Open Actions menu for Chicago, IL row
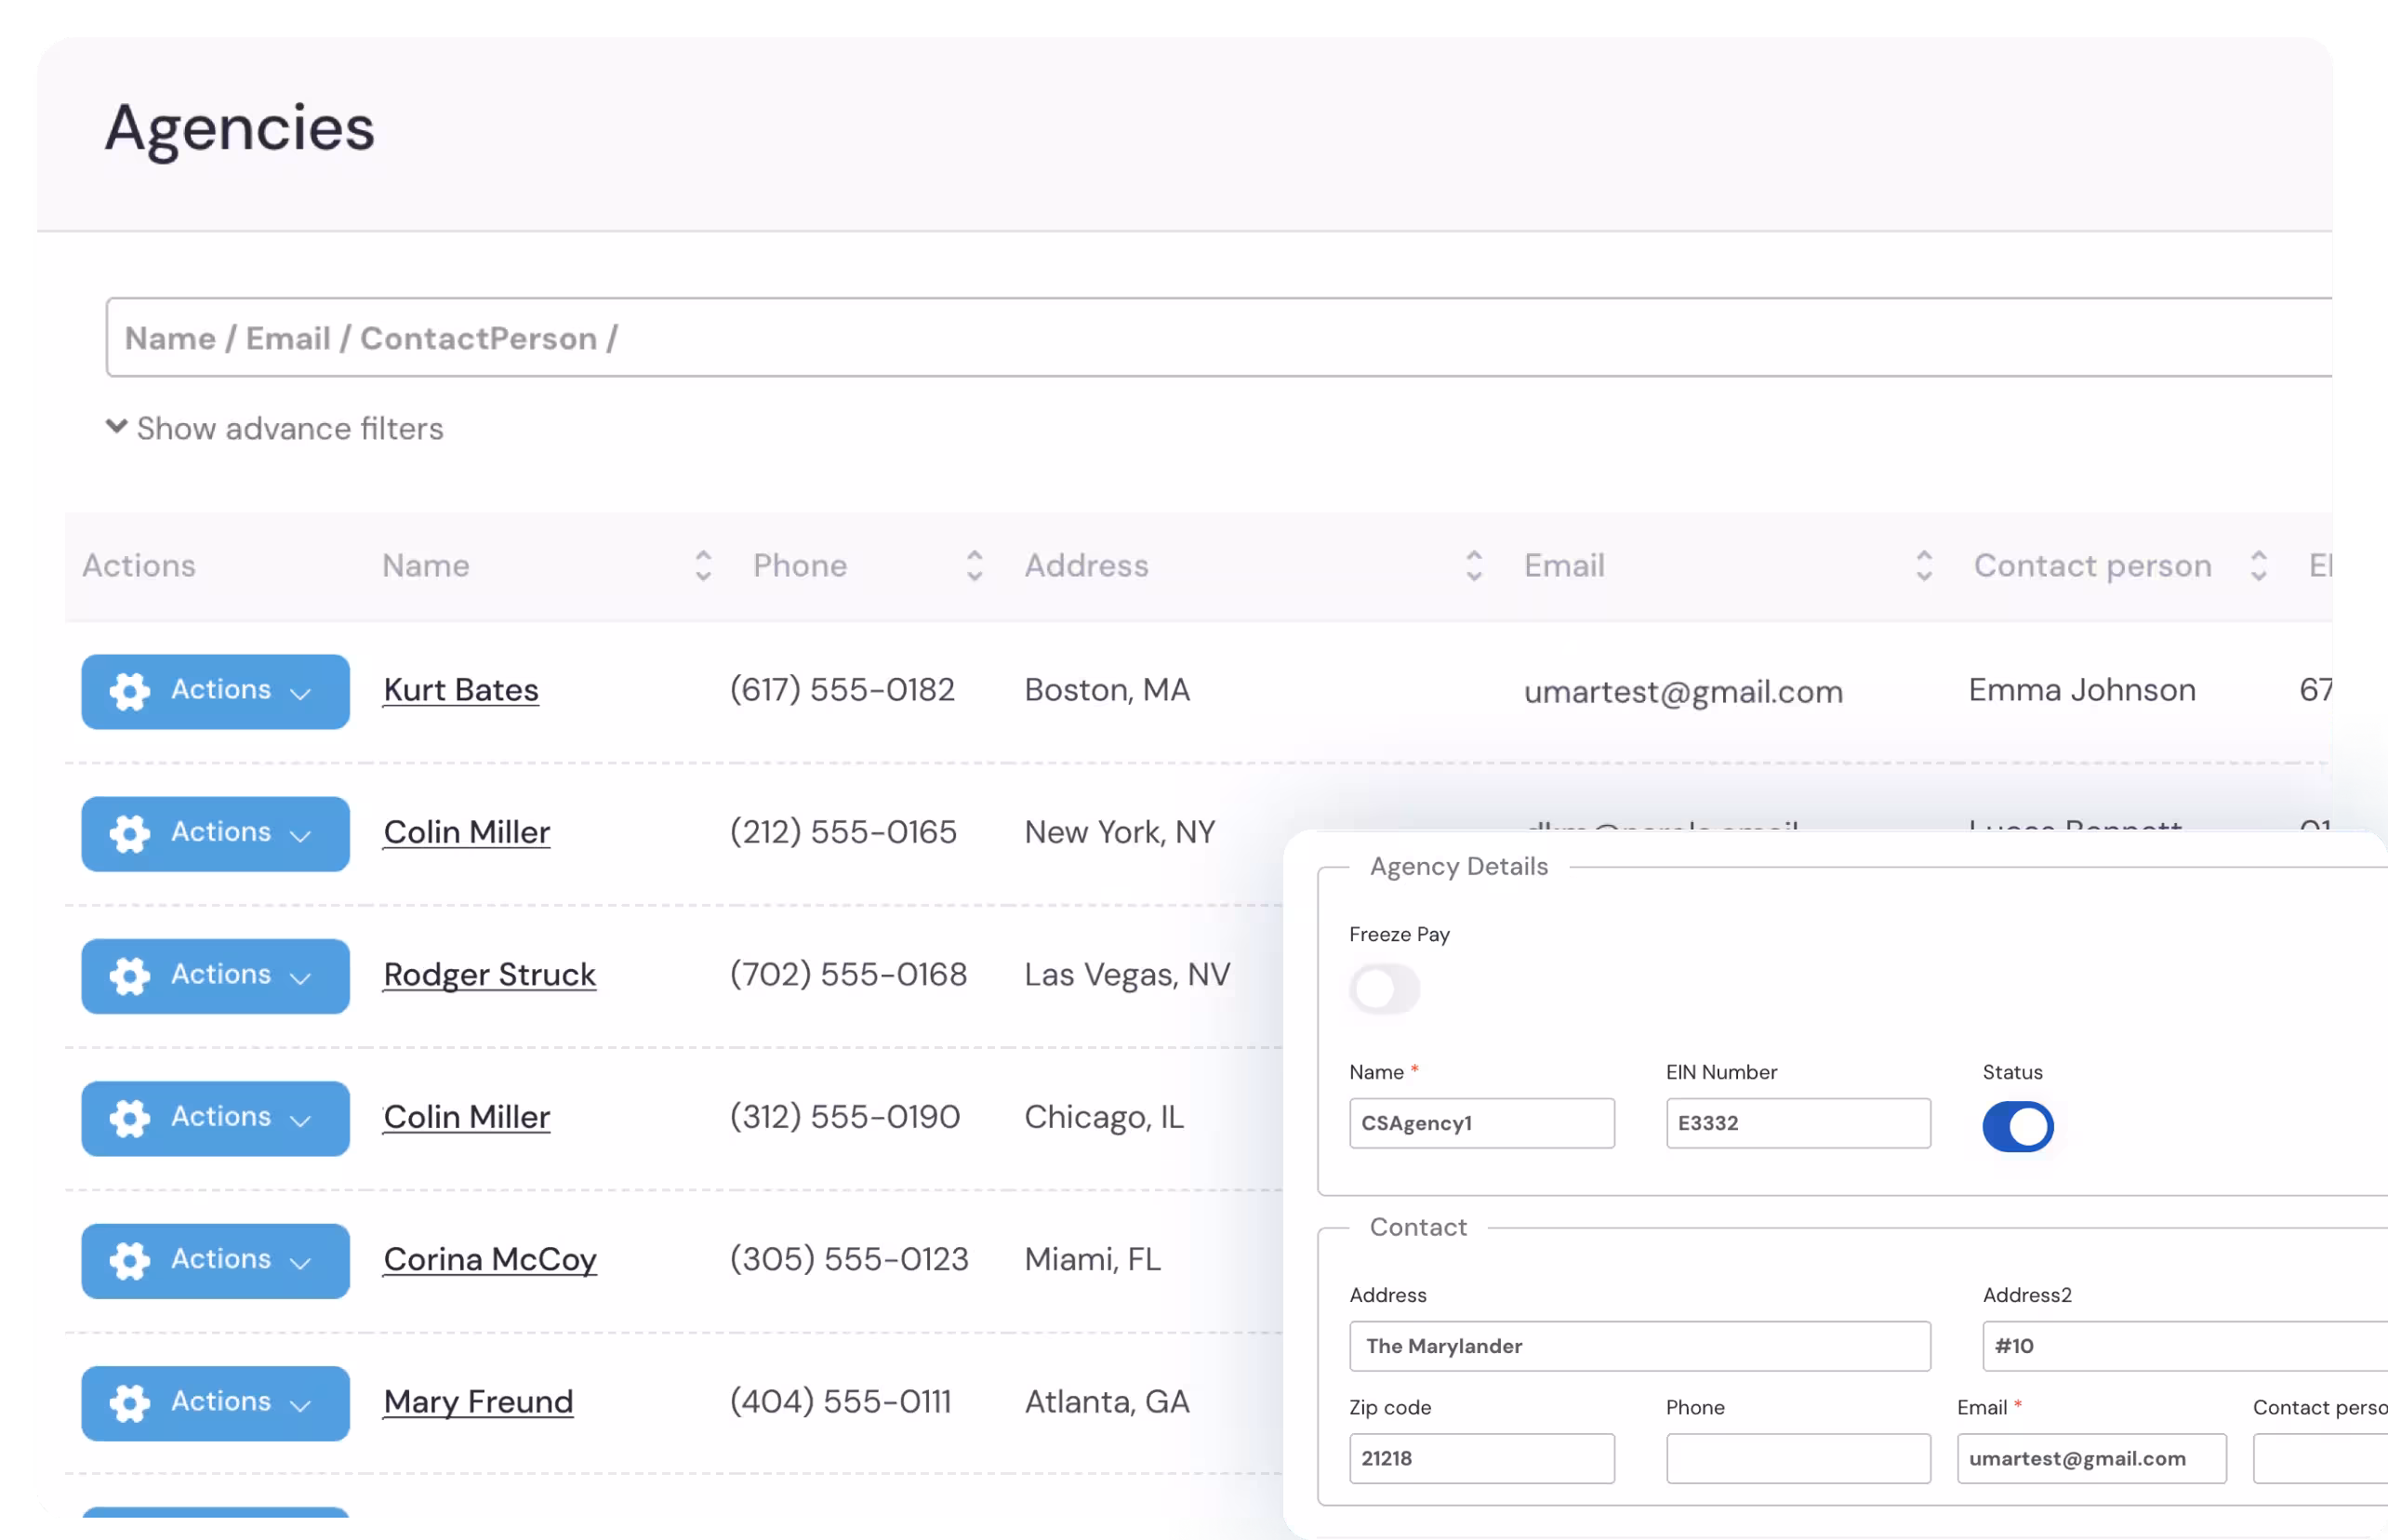The height and width of the screenshot is (1540, 2388). (x=215, y=1118)
